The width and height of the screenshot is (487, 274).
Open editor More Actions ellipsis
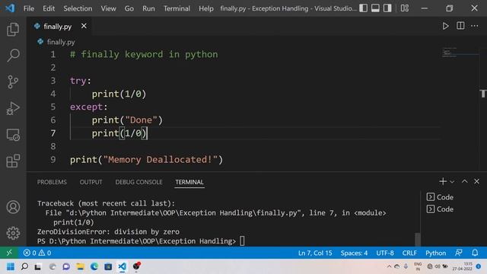pyautogui.click(x=475, y=26)
